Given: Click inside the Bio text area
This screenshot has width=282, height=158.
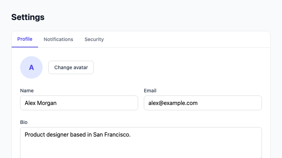Looking at the screenshot, I should (x=141, y=143).
